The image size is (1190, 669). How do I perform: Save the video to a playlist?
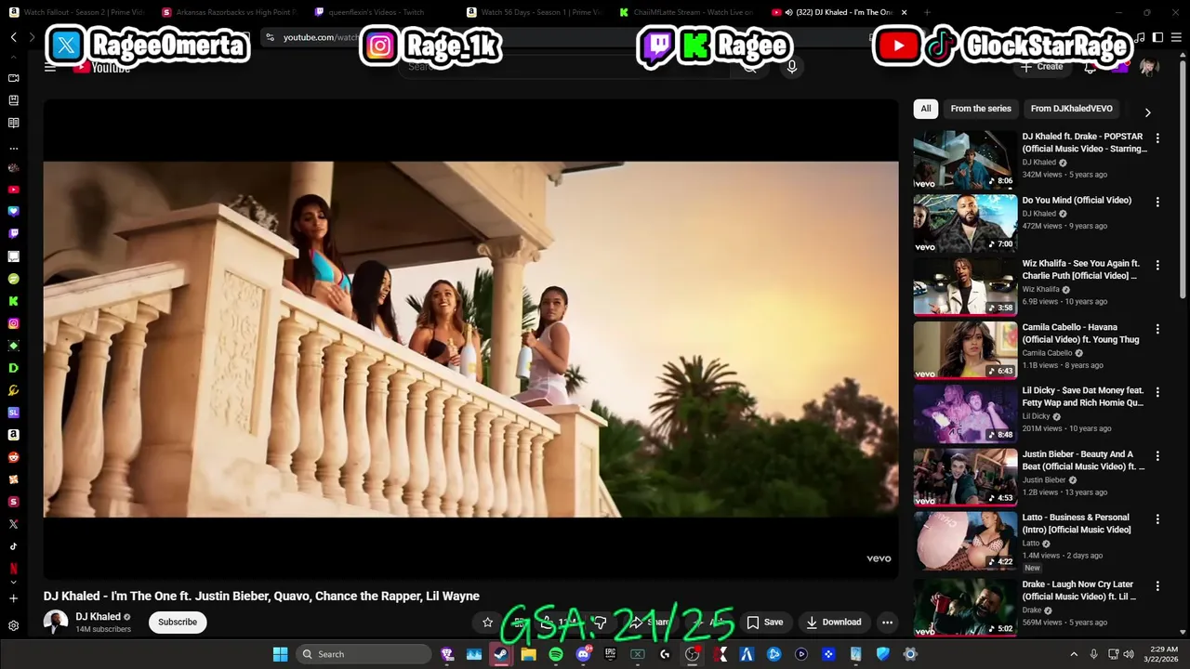[x=765, y=623]
